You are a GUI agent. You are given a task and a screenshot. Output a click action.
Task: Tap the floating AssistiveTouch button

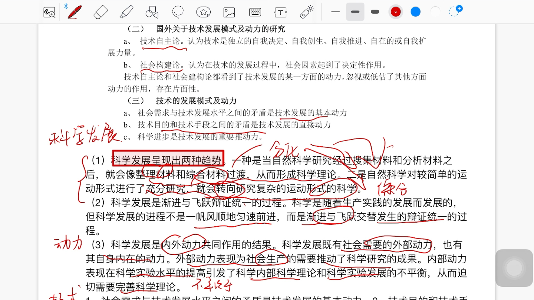514,268
